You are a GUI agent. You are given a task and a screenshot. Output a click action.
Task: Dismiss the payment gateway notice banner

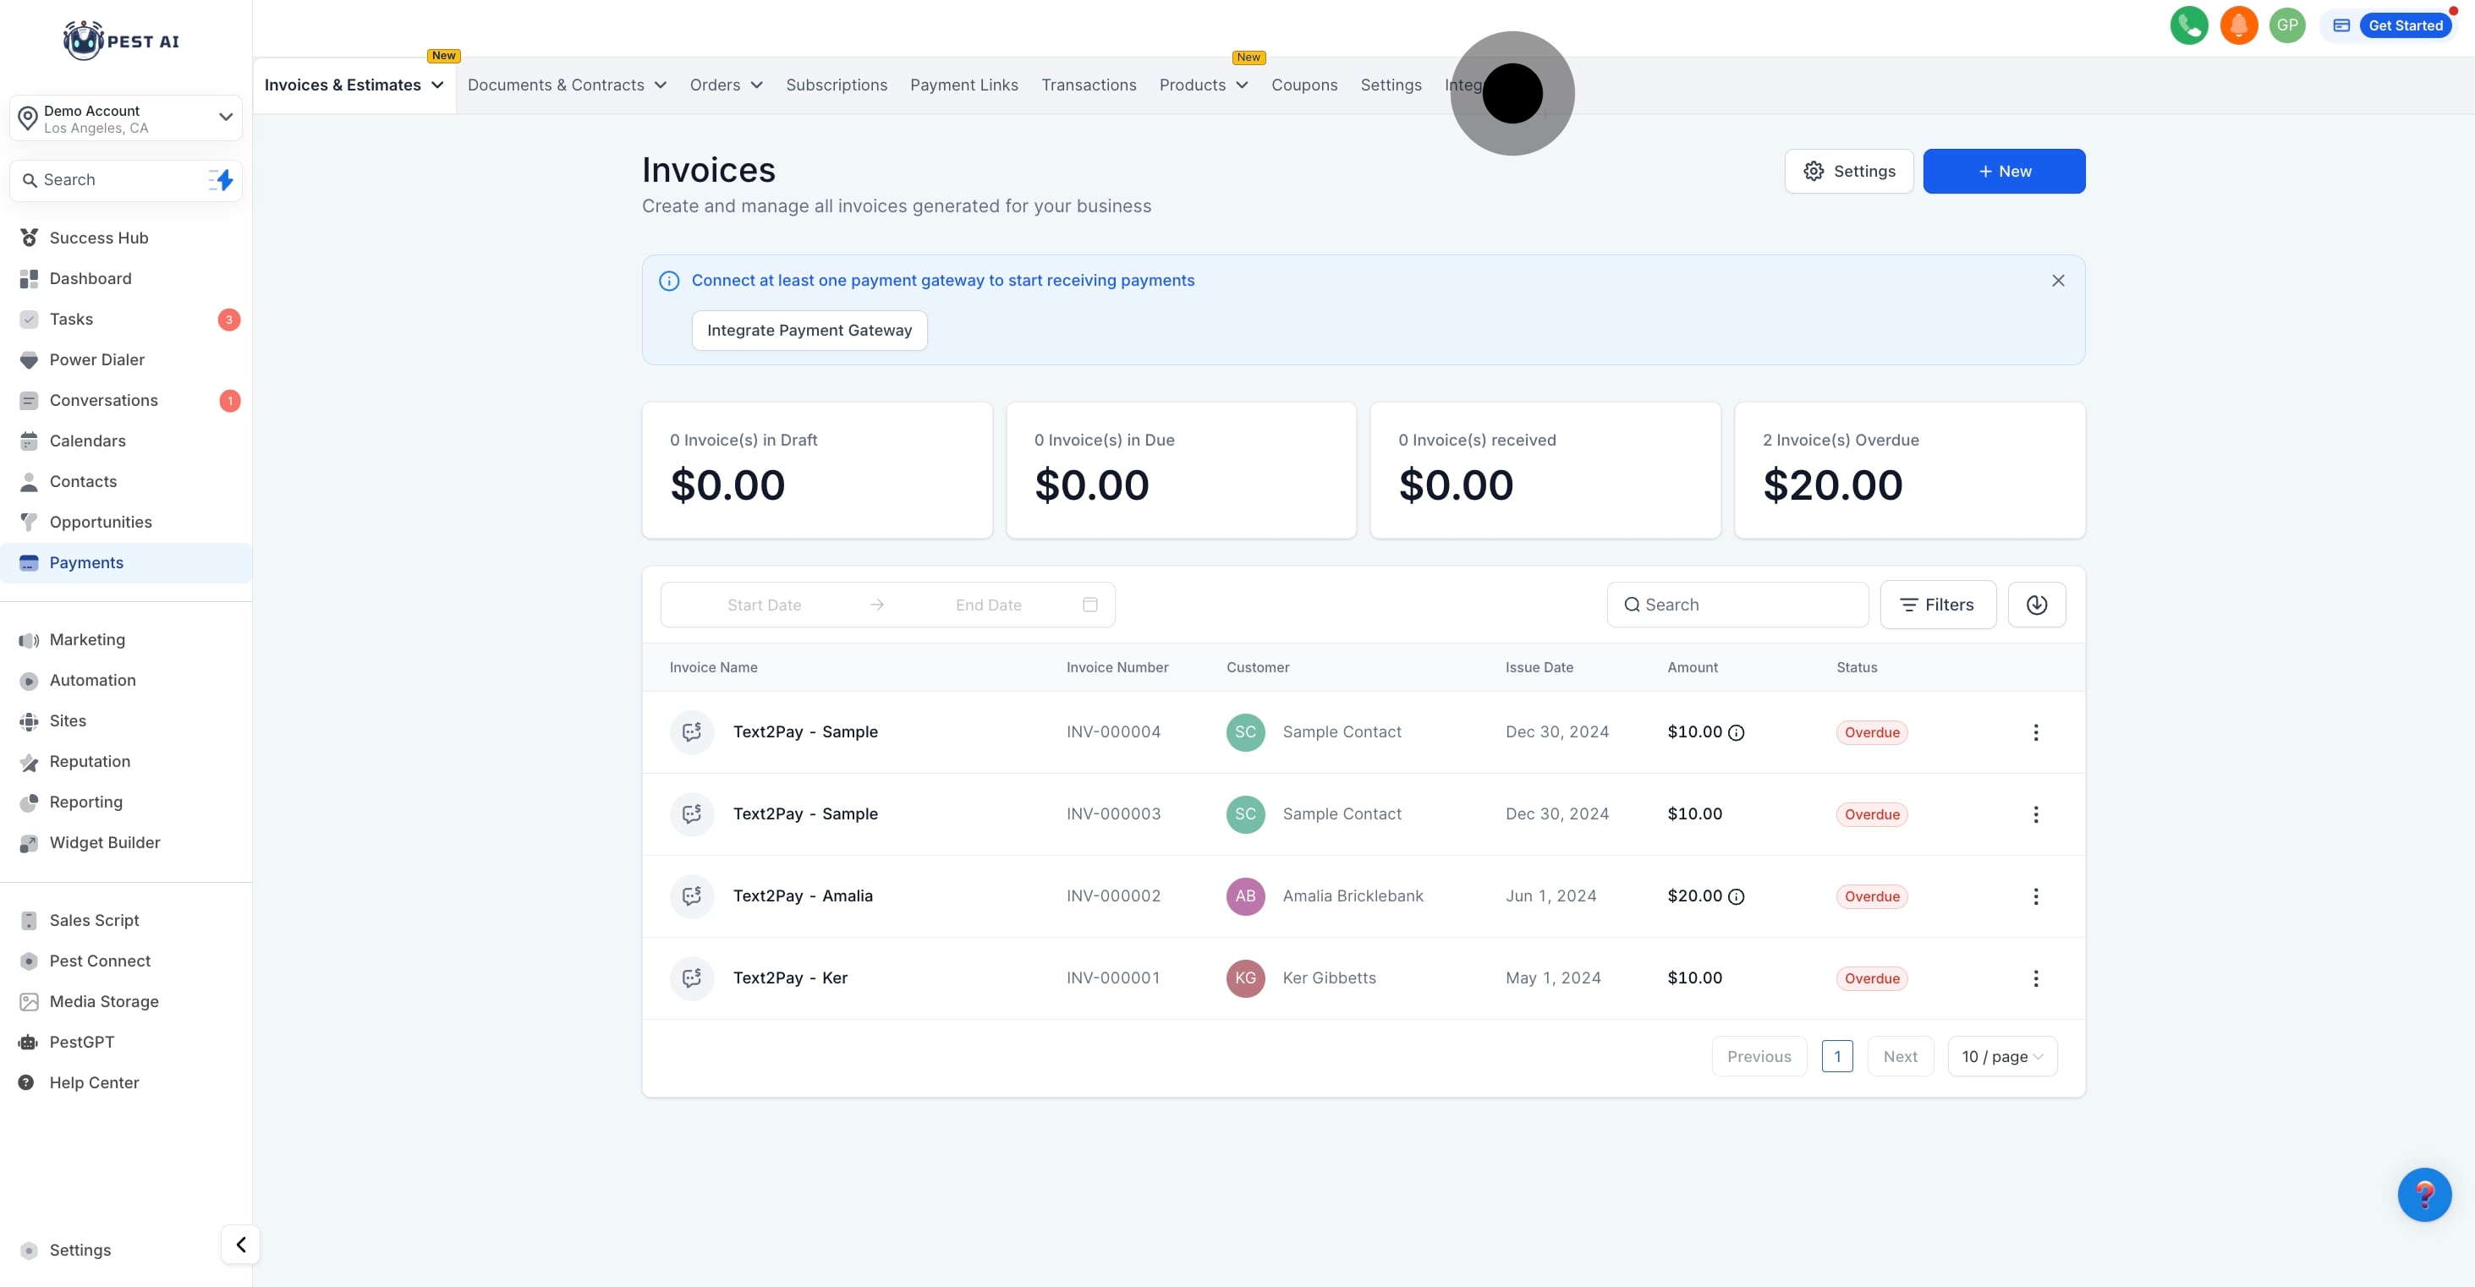point(2057,281)
